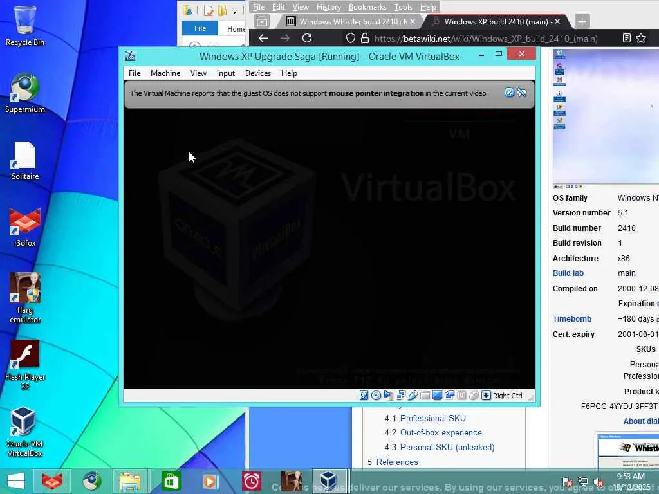Open the Oracle VM VirtualBox desktop shortcut
Viewport: 659px width, 494px height.
pos(25,432)
